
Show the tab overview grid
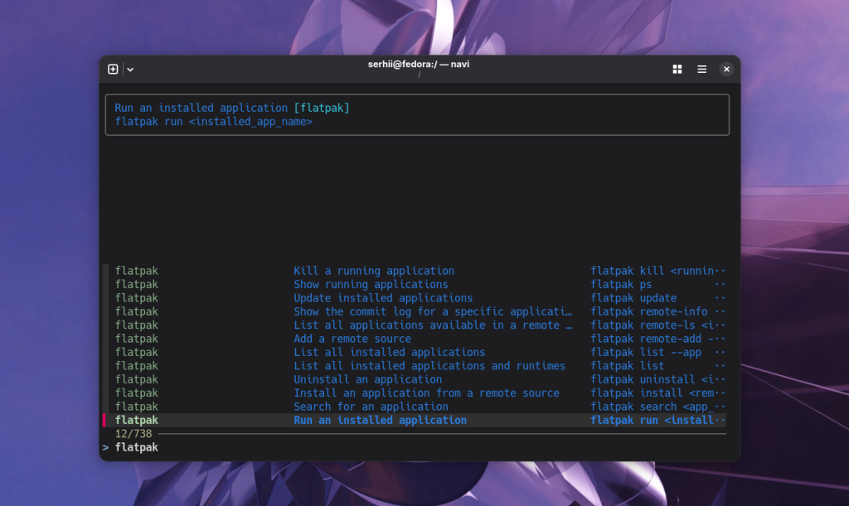point(677,70)
